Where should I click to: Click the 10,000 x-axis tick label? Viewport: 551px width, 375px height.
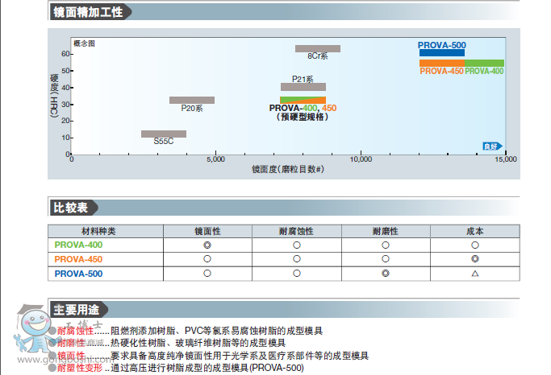tap(361, 159)
